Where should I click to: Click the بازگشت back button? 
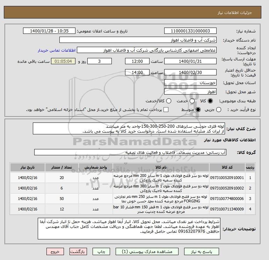pos(78,252)
